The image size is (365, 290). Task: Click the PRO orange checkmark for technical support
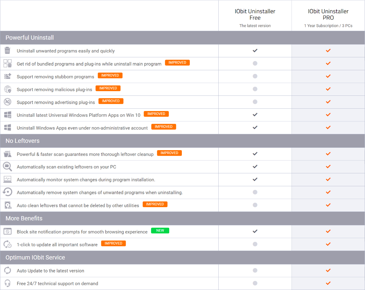click(328, 283)
